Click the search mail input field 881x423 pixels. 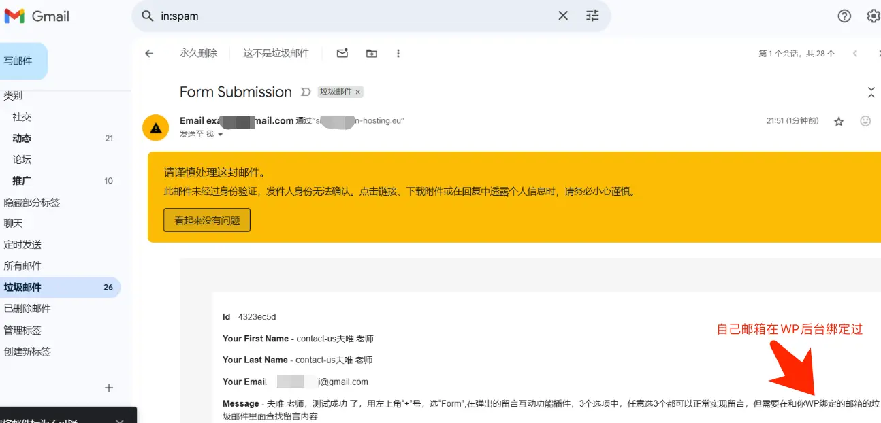354,16
